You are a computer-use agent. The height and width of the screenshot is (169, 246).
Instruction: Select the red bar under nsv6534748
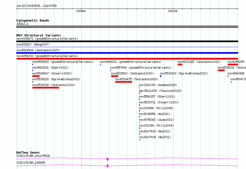[x=46, y=88]
